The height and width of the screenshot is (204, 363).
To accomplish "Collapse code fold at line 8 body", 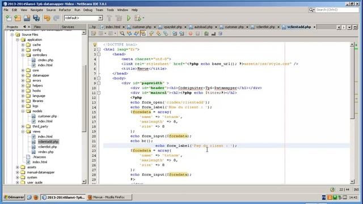I will coord(99,78).
